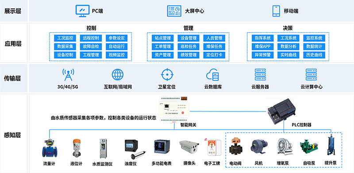Click the 自动运行 button
Screen dimensions: 354x173
116,46
